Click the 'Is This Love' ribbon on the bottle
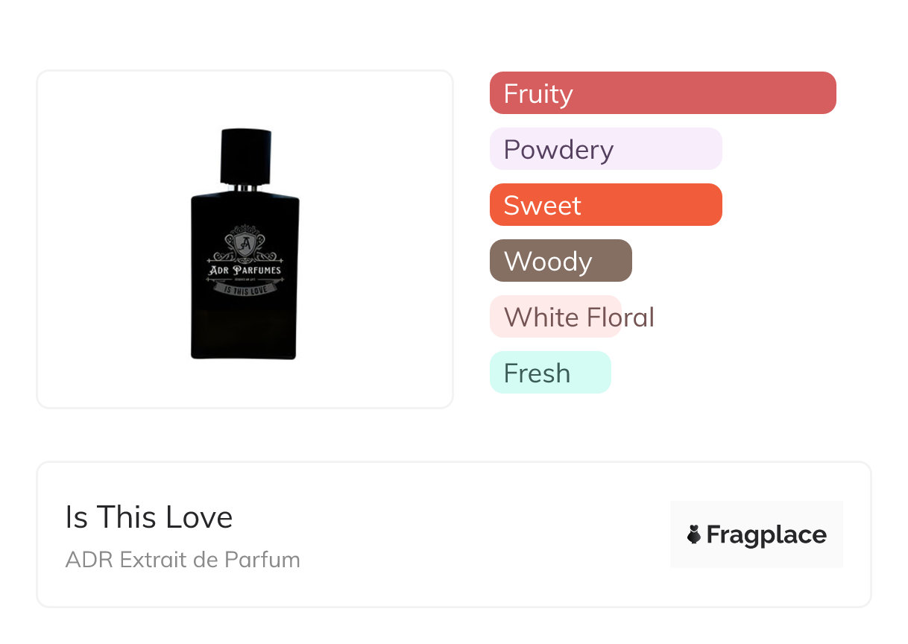 point(245,288)
